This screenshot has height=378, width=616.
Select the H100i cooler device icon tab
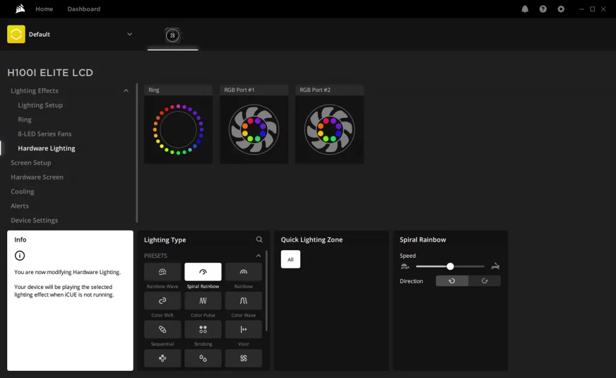173,35
